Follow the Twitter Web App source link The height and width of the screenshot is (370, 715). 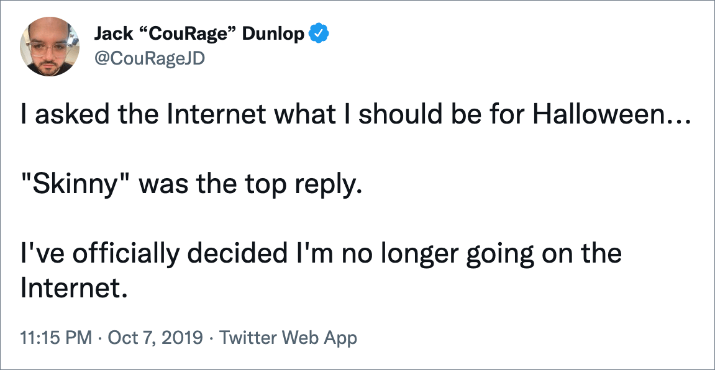click(x=288, y=338)
